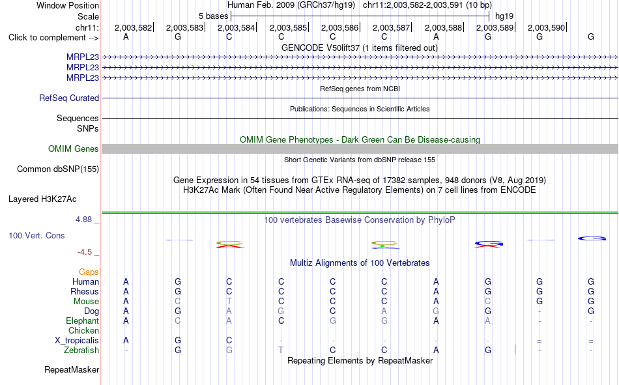Click the 'RefSeq Curated' track label
Screen dimensions: 619x385
[x=69, y=98]
